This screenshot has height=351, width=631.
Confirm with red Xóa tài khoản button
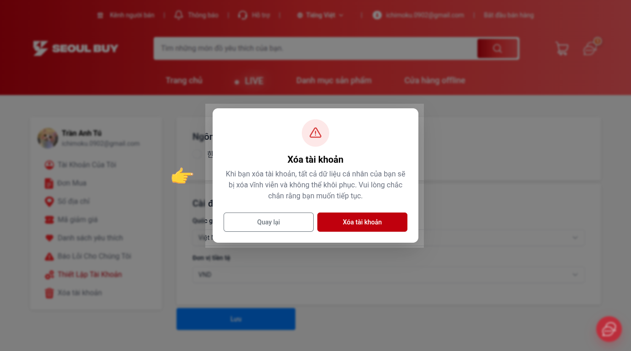tap(362, 222)
